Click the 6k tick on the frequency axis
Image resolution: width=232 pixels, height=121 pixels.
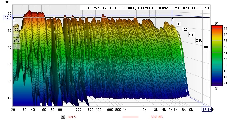click(176, 110)
